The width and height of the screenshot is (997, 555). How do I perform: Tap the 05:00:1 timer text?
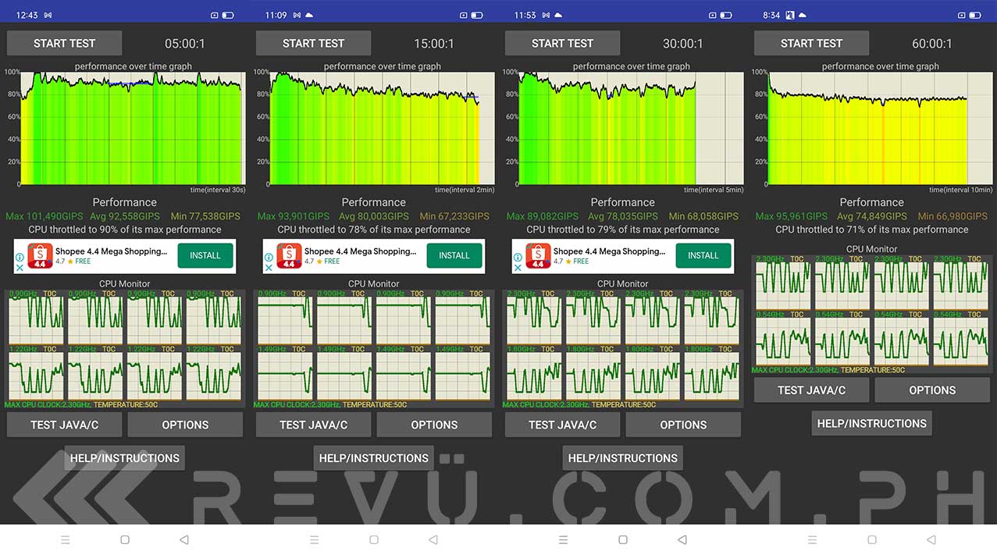coord(185,44)
